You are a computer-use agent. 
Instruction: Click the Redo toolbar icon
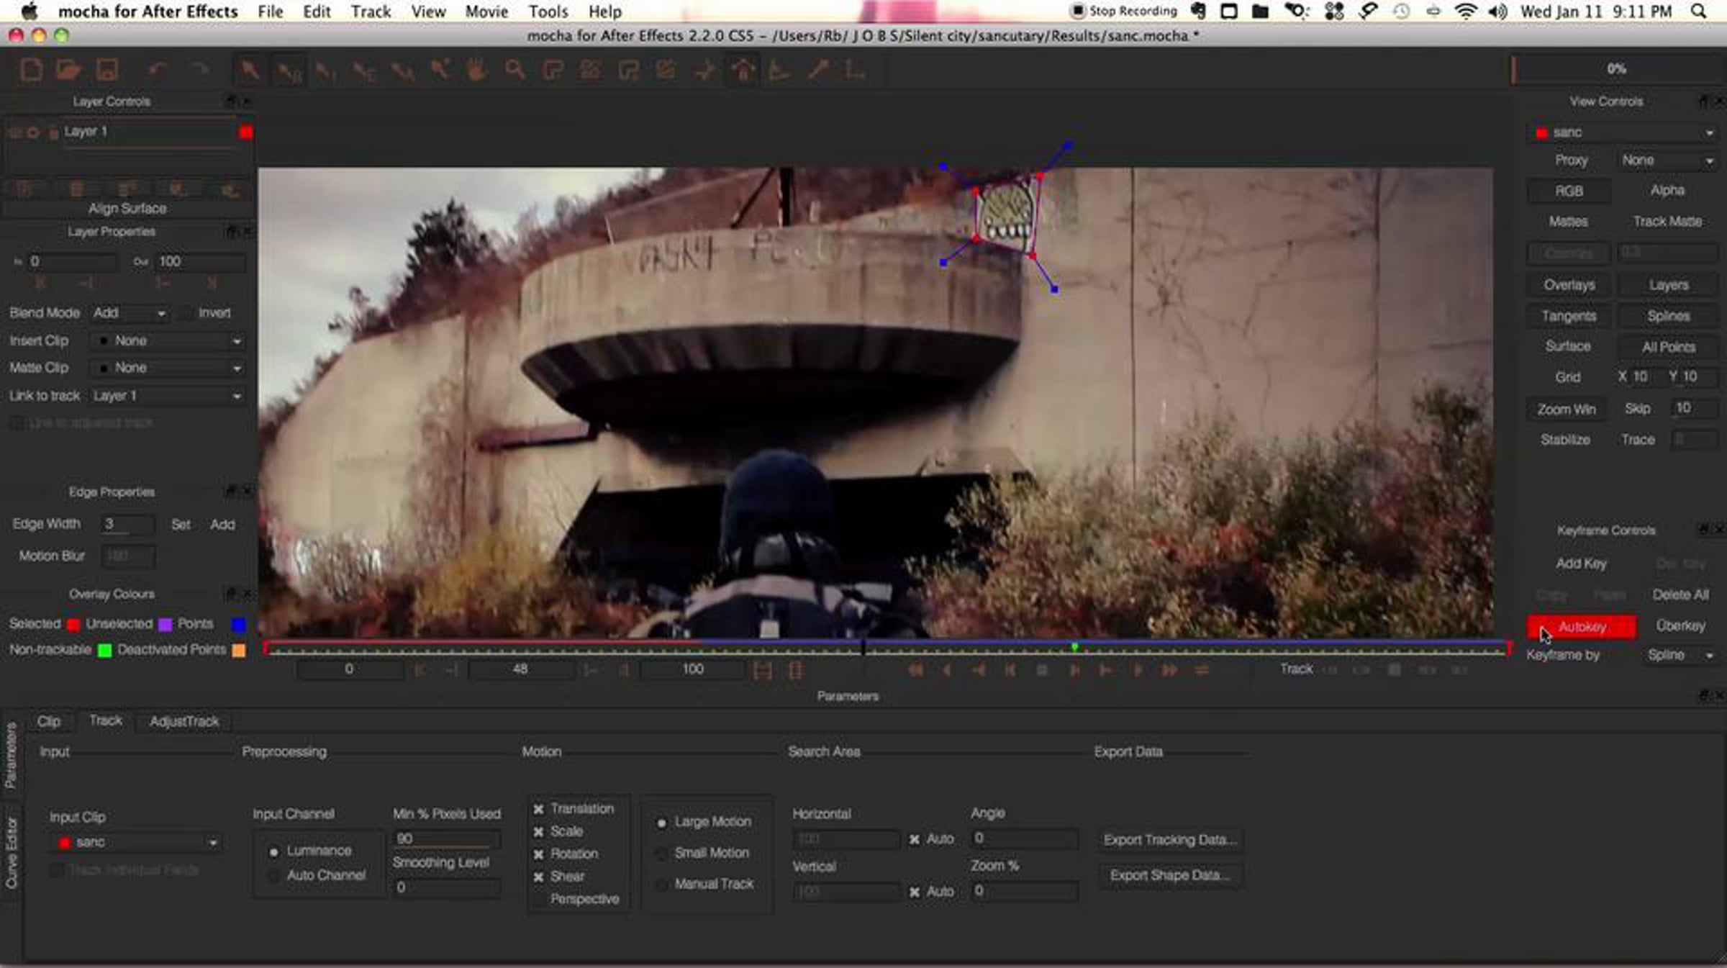[199, 71]
